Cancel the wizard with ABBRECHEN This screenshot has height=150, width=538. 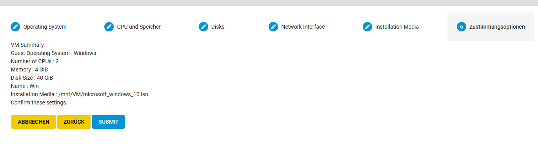click(x=33, y=122)
